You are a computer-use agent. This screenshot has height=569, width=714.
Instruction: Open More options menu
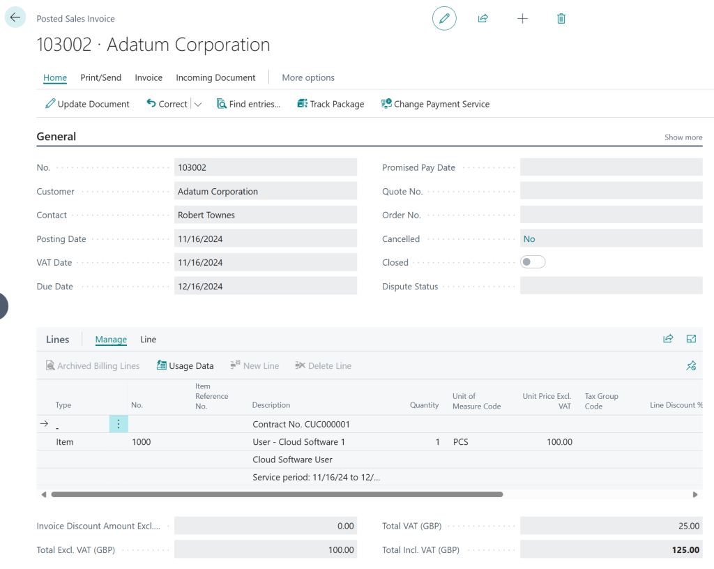pyautogui.click(x=307, y=77)
